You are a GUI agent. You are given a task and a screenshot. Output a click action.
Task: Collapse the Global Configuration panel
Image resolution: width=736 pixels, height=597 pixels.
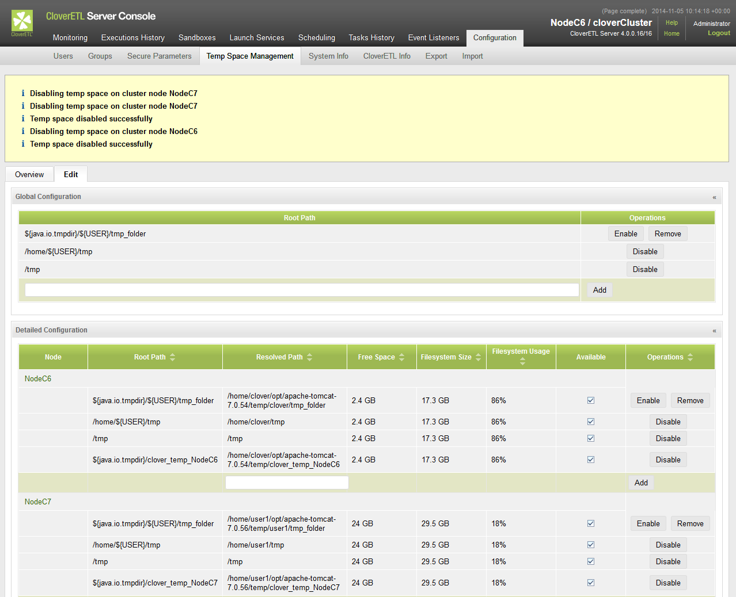coord(714,197)
